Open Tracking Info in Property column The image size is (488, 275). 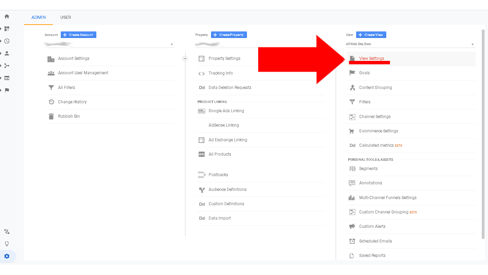click(221, 73)
